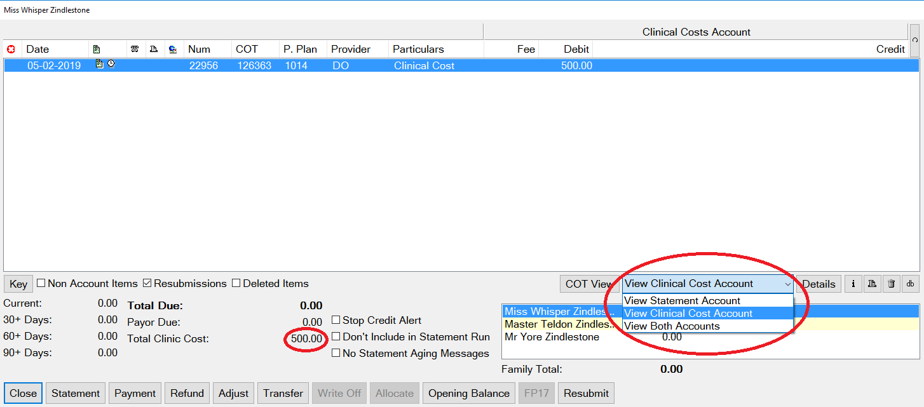The height and width of the screenshot is (407, 924).
Task: Enable Don't Include in Statement Run
Action: pyautogui.click(x=336, y=337)
